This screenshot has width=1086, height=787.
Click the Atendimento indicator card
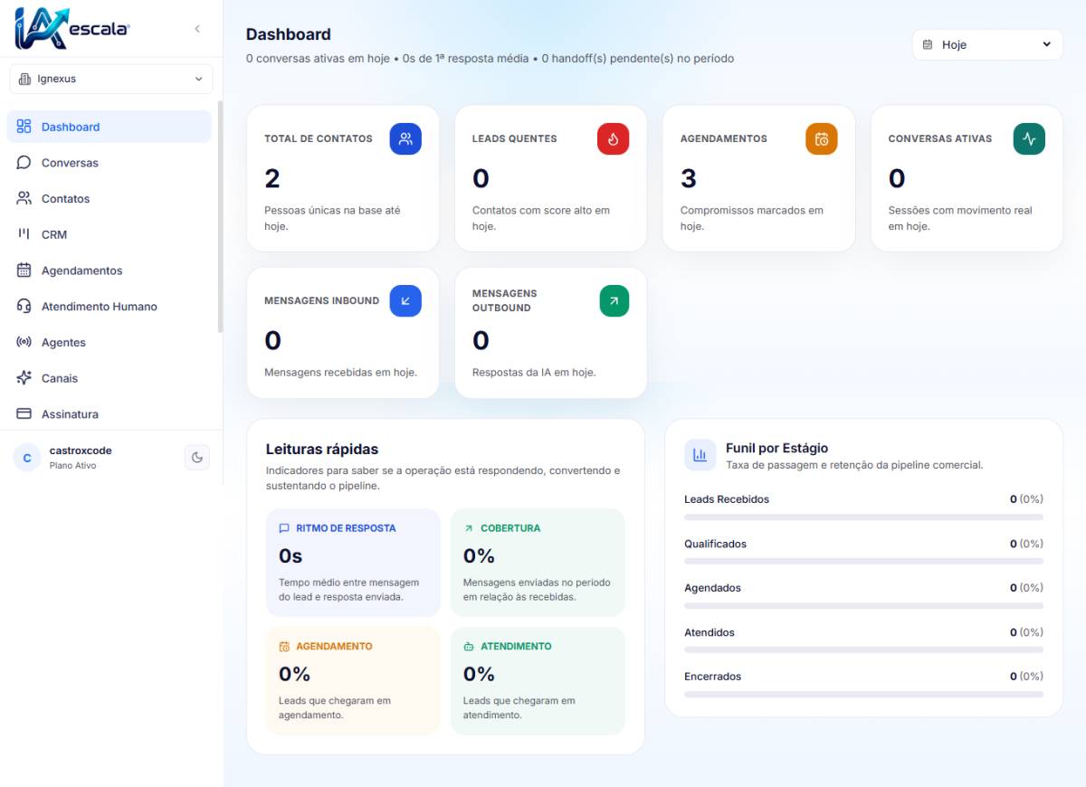pyautogui.click(x=538, y=680)
